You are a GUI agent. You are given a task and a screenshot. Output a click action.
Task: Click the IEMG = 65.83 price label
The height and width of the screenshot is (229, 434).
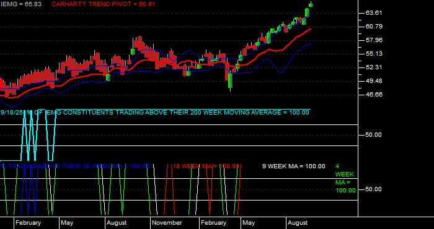[21, 4]
